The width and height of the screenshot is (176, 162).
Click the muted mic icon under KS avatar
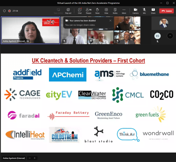[x=157, y=41]
